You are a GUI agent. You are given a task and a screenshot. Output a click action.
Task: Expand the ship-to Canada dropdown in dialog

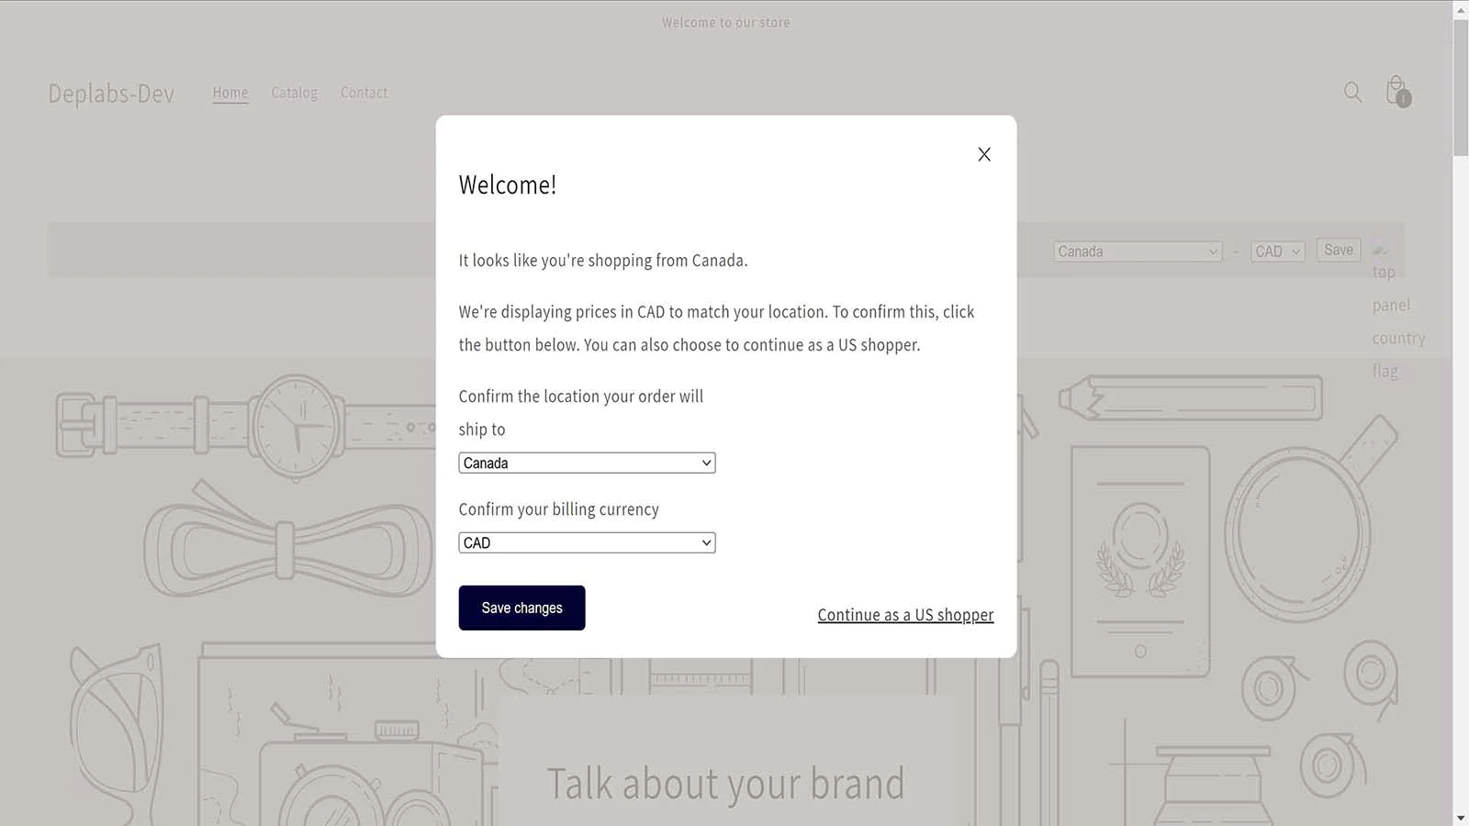tap(587, 463)
